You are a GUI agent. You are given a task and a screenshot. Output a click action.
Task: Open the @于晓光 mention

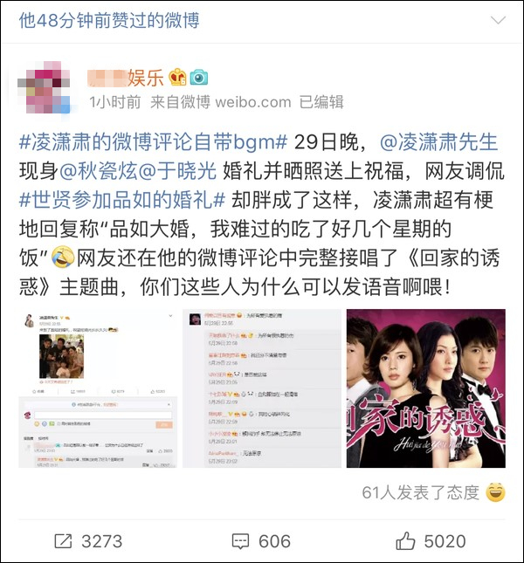(x=177, y=171)
